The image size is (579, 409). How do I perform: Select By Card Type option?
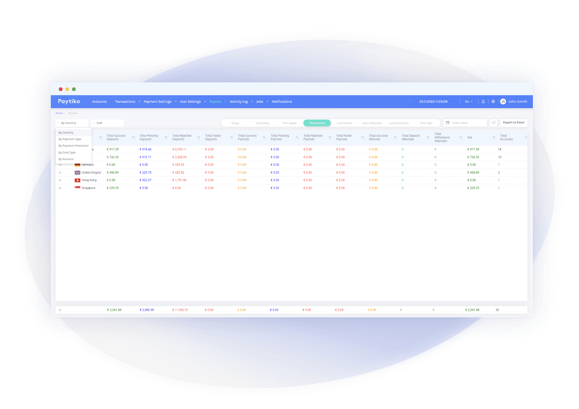click(x=73, y=153)
